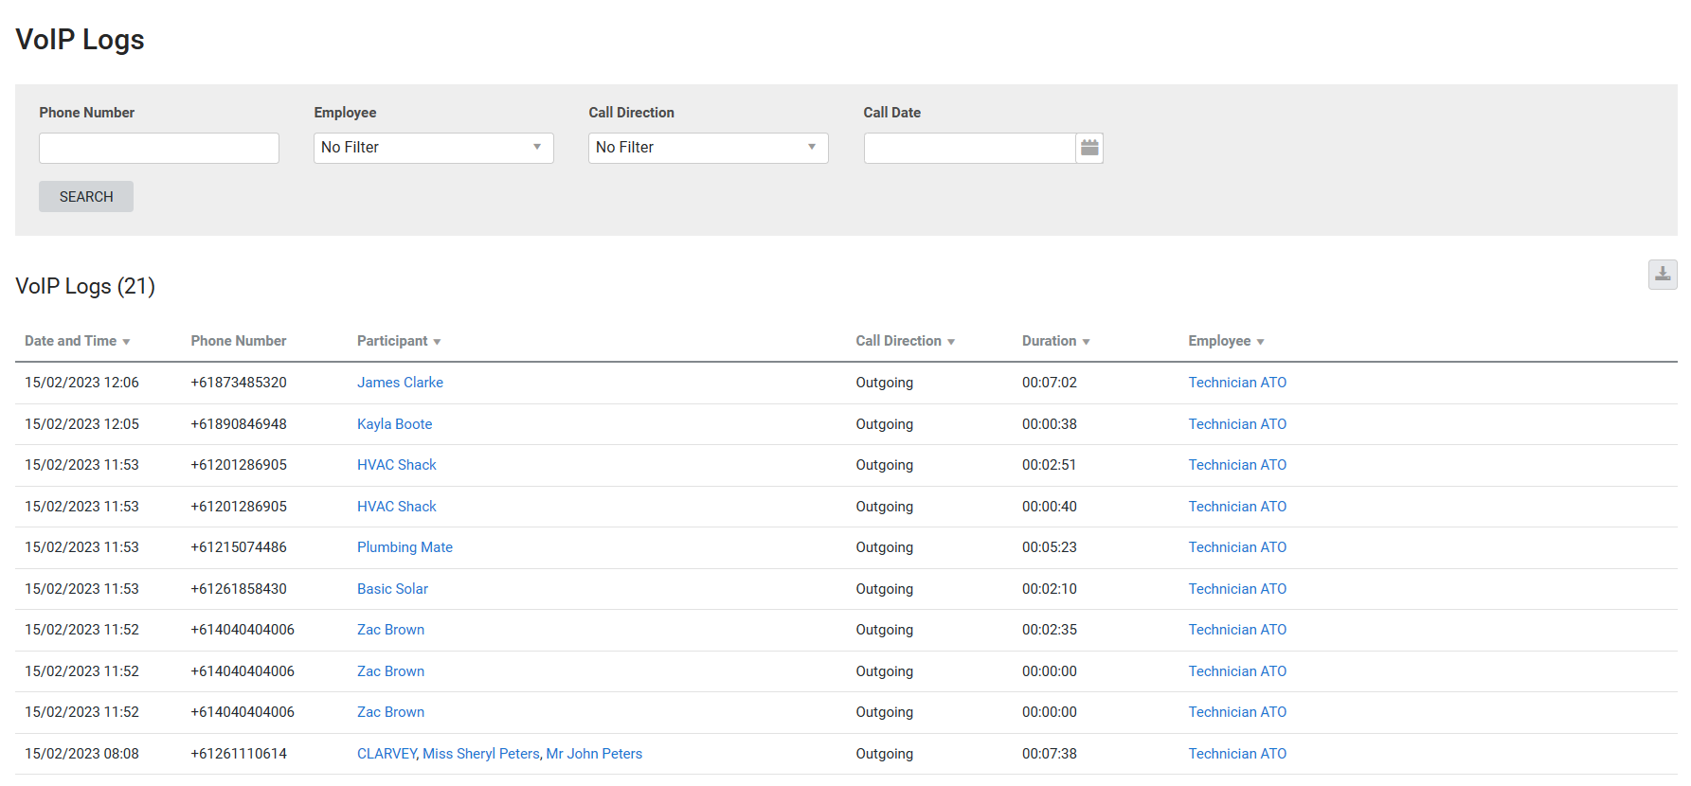
Task: Sort by Date and Time column
Action: click(77, 341)
